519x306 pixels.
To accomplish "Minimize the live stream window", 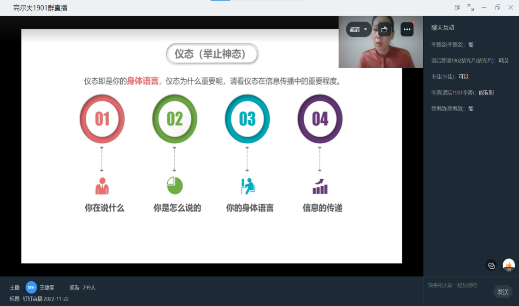I will point(484,7).
